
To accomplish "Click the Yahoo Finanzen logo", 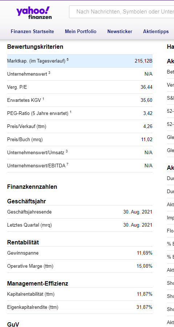I will 33,13.
